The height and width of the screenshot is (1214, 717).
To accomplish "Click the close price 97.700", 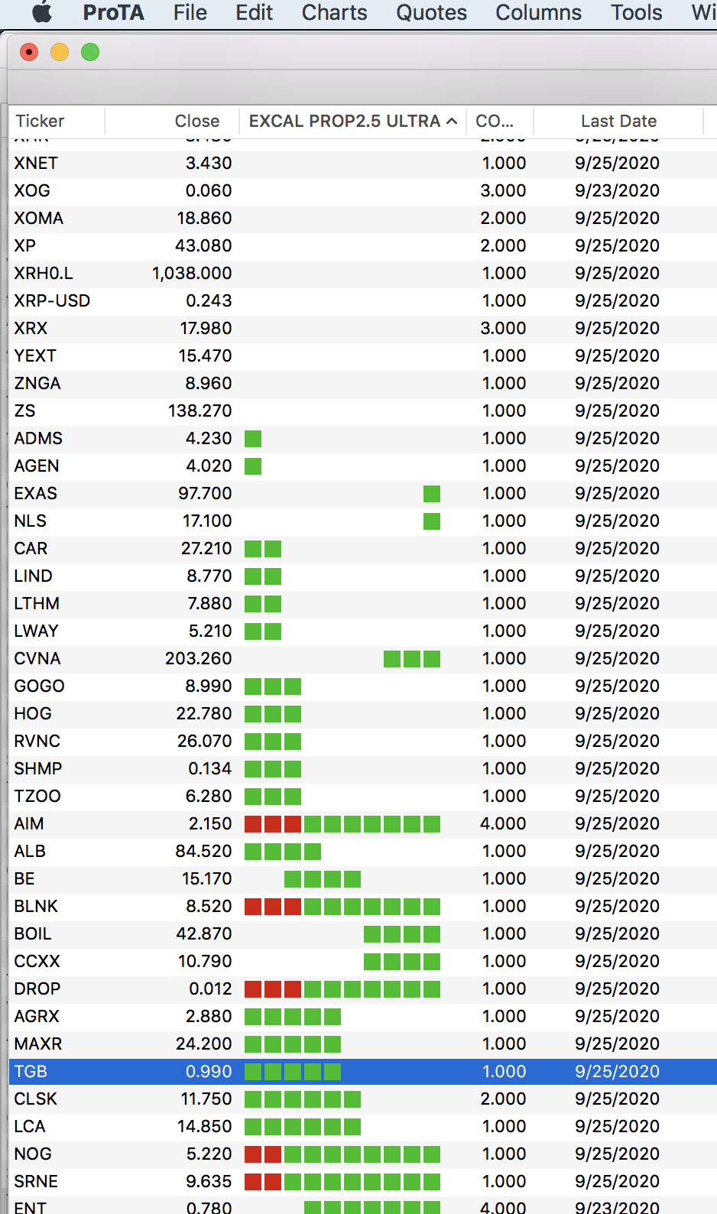I will coord(205,493).
